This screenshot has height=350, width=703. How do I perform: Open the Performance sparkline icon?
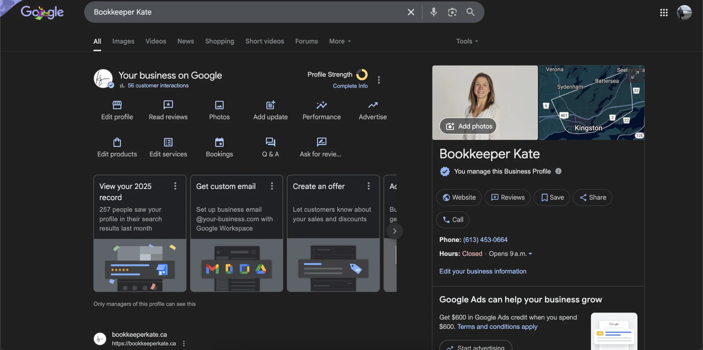click(321, 105)
